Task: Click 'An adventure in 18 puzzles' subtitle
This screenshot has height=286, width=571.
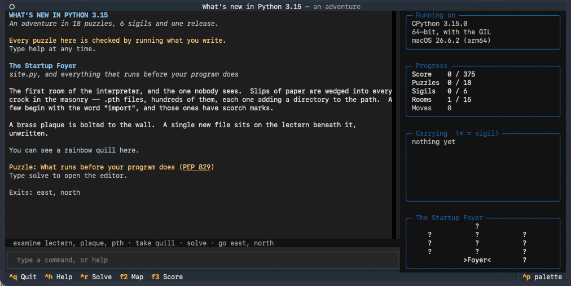Action: (x=113, y=24)
